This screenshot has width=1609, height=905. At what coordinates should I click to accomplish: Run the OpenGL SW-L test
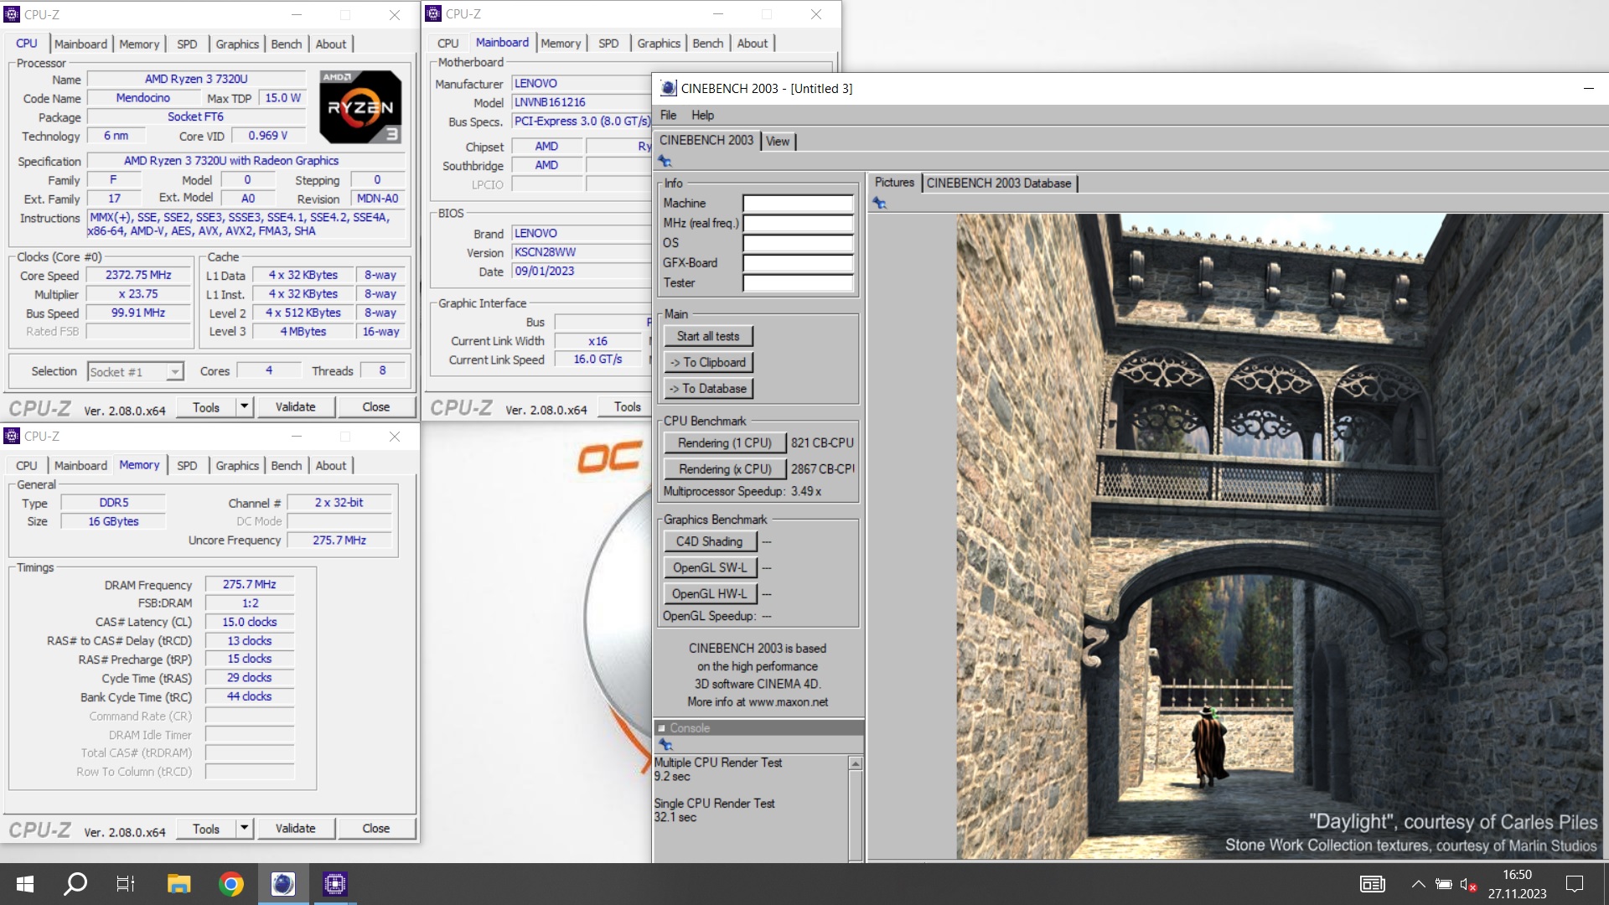point(710,567)
